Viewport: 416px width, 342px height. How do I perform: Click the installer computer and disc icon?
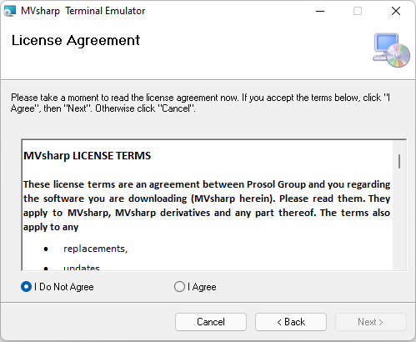(391, 50)
